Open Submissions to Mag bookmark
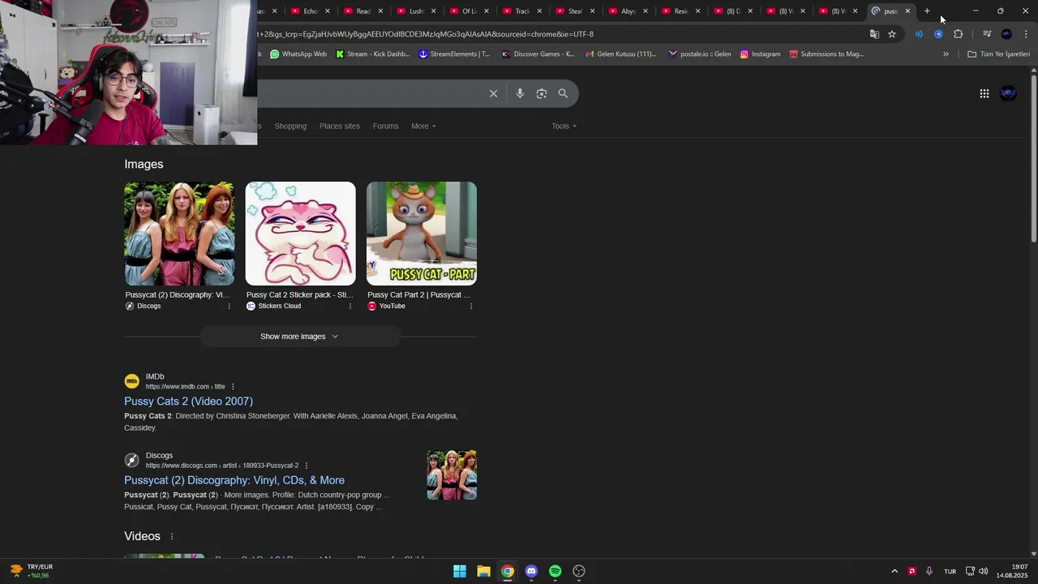Screen dimensions: 1038x584 point(826,54)
